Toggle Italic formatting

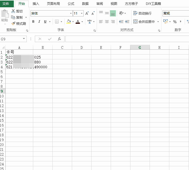[39, 22]
